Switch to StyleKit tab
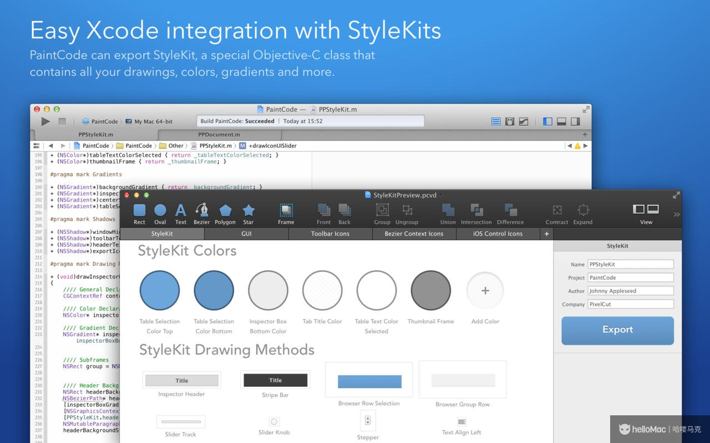Image resolution: width=710 pixels, height=443 pixels. pos(162,234)
